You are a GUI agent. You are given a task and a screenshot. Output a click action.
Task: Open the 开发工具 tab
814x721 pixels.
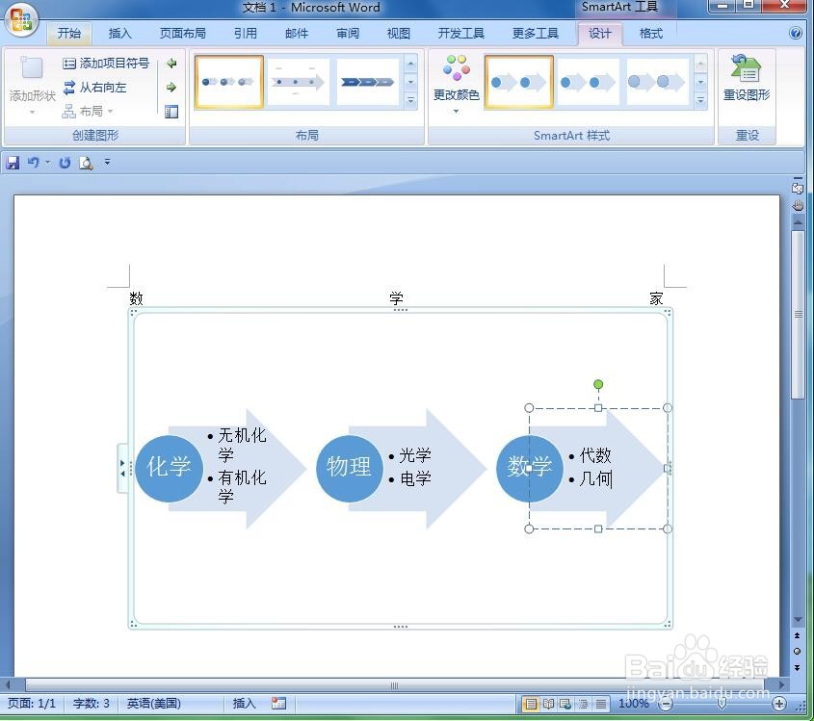(461, 33)
